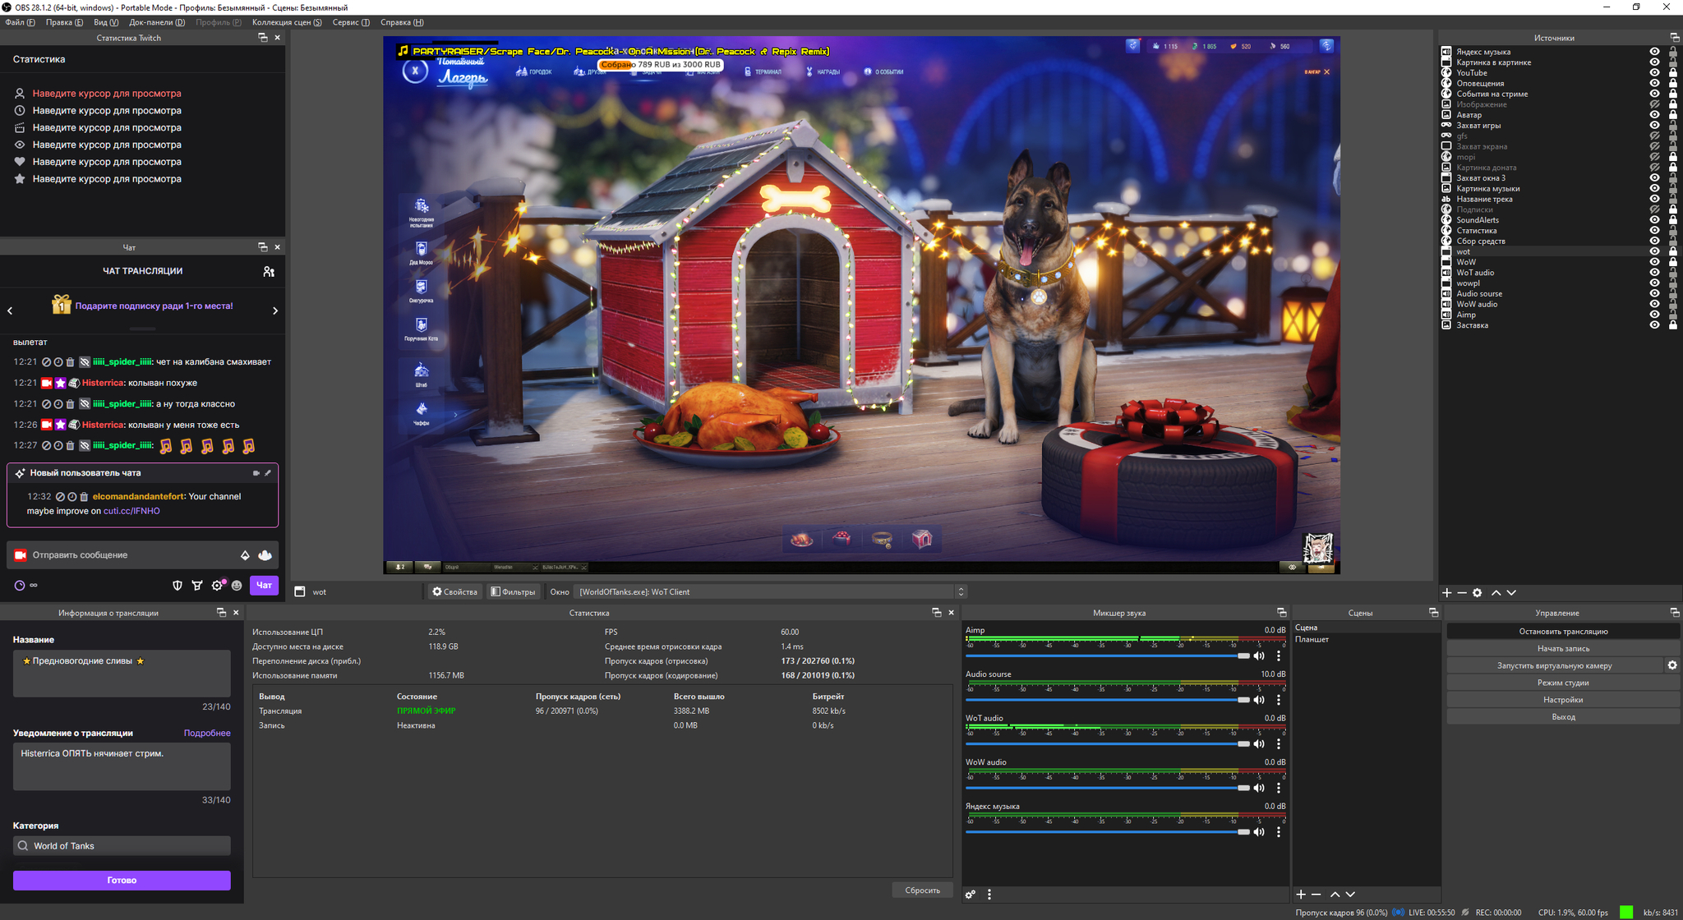Show the hidden gfs source

coord(1654,136)
